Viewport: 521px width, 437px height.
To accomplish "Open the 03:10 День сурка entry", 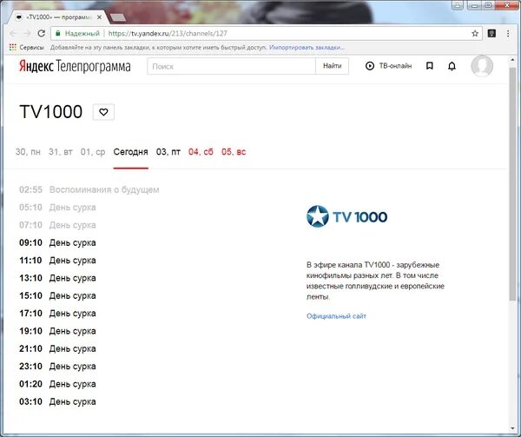I will point(57,401).
